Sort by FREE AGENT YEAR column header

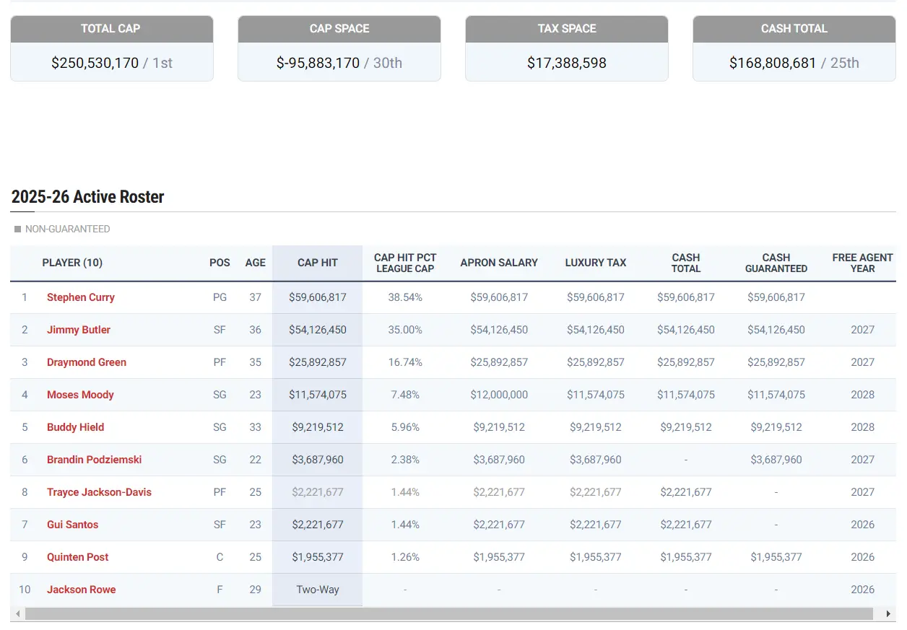(x=862, y=263)
